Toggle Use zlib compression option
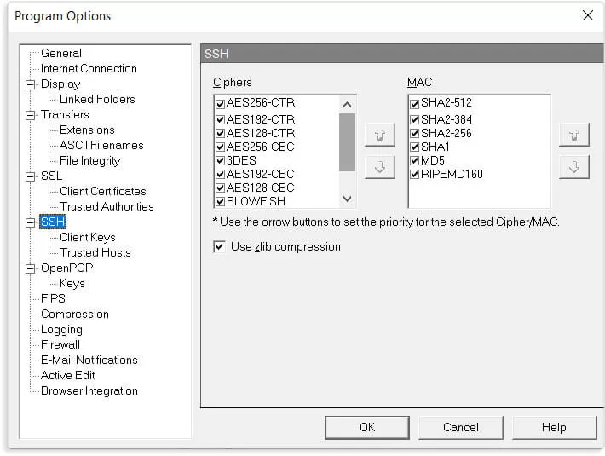The width and height of the screenshot is (605, 456). click(220, 247)
